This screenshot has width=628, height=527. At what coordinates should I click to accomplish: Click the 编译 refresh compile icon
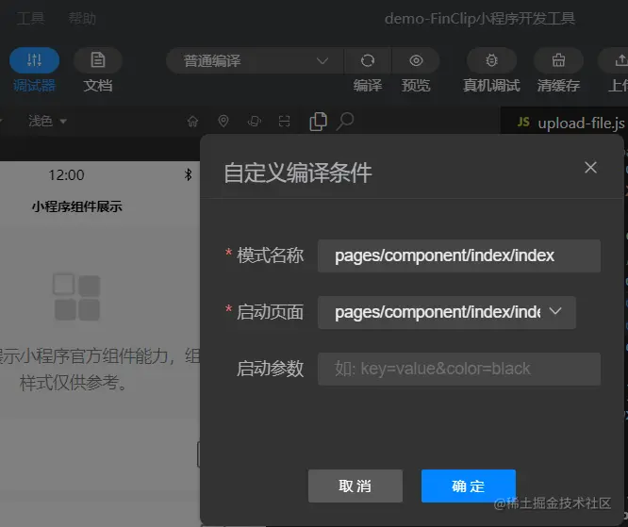click(368, 61)
